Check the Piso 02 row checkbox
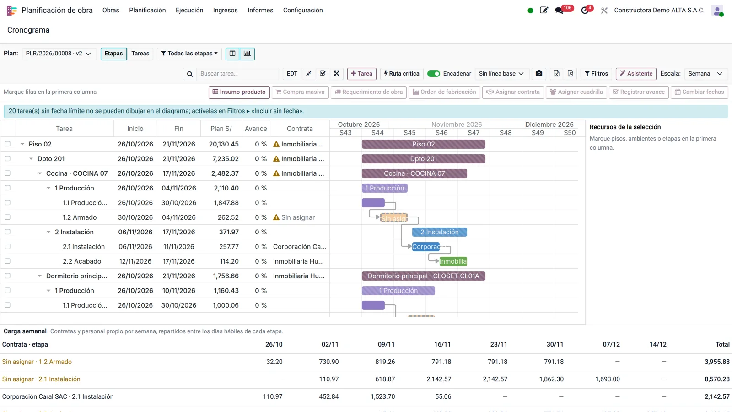732x412 pixels. 7,144
